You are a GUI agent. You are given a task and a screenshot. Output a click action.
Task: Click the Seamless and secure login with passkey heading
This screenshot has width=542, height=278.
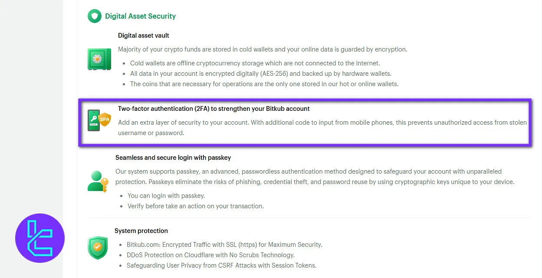point(173,158)
